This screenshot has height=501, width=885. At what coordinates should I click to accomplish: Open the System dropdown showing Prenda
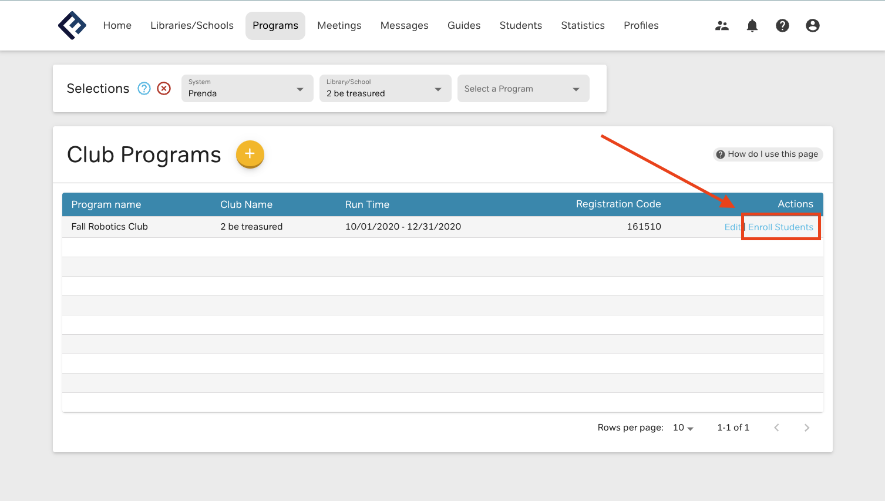(x=247, y=88)
